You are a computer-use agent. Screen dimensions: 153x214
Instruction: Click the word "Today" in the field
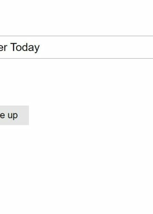point(25,48)
